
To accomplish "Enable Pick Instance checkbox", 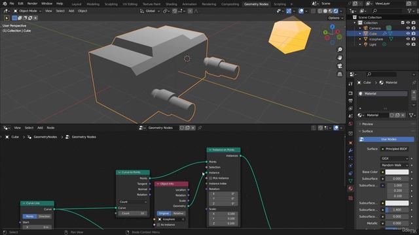I will 211,178.
